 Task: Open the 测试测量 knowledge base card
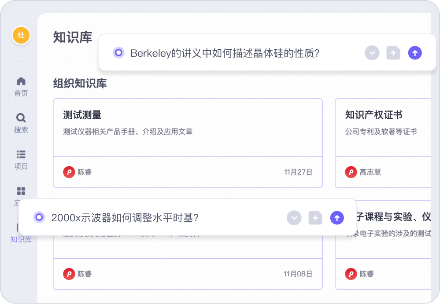coord(188,143)
